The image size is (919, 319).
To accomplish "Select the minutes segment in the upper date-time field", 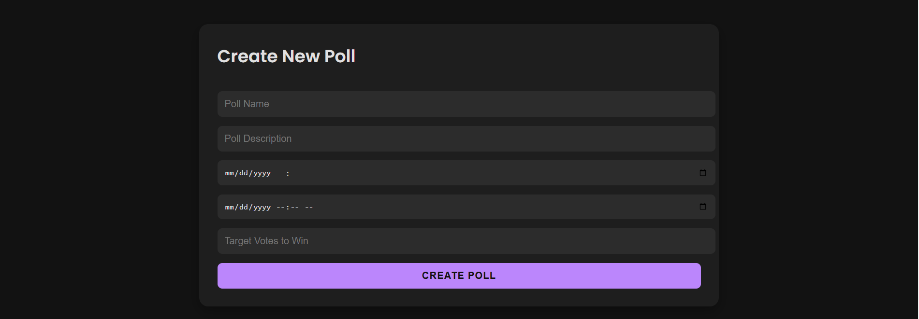I will (295, 173).
